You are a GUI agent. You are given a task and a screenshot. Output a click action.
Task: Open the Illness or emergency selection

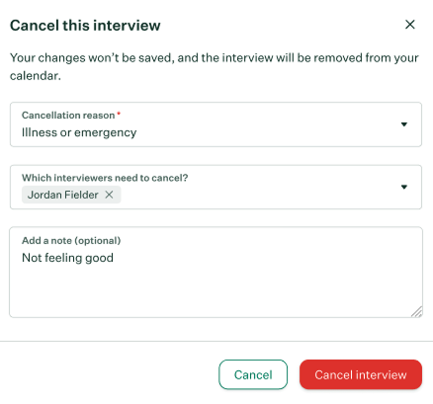click(x=216, y=124)
